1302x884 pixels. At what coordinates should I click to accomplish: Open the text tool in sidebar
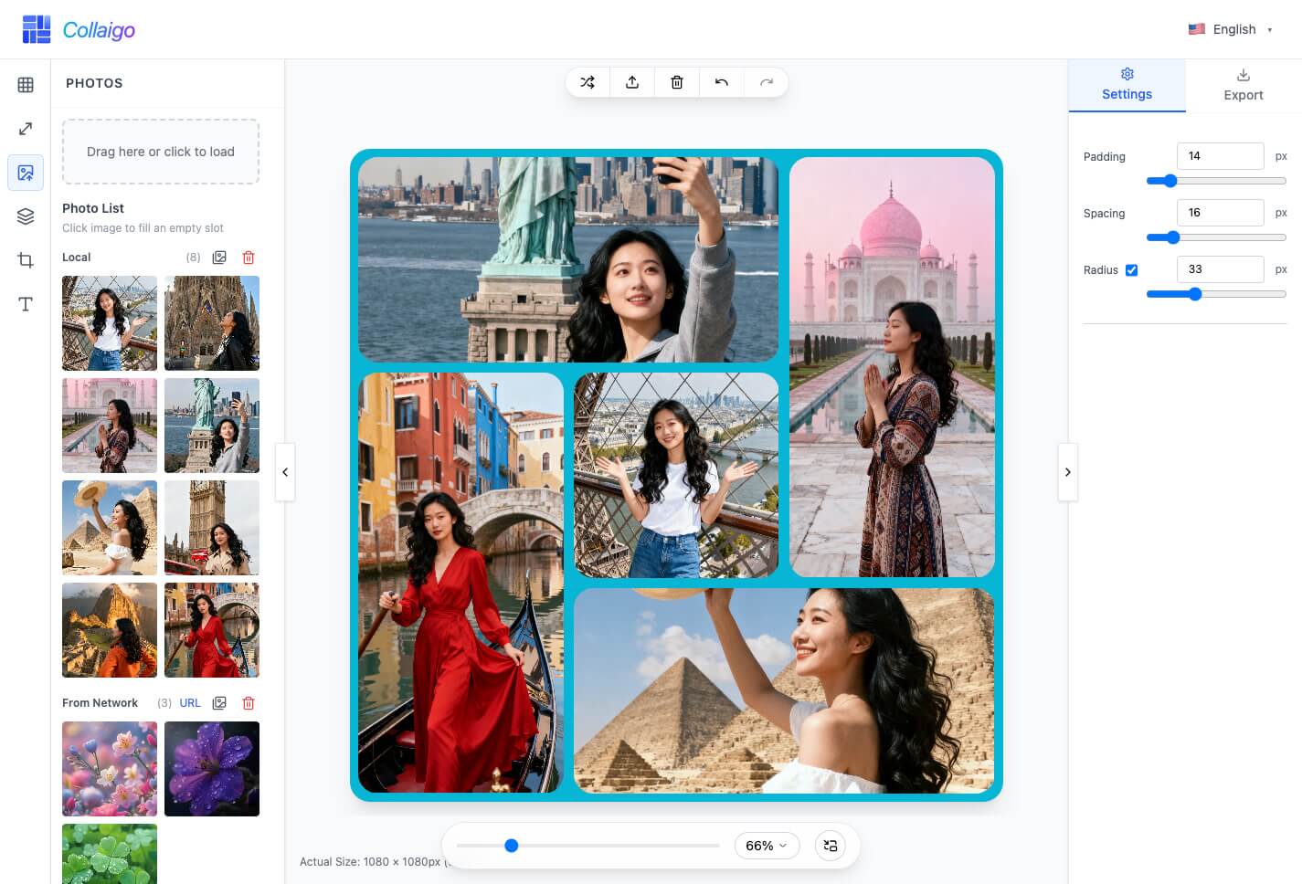26,304
